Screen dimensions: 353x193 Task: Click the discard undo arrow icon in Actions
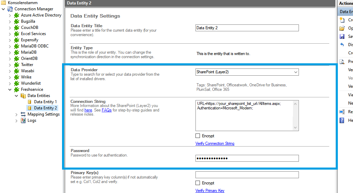point(342,44)
